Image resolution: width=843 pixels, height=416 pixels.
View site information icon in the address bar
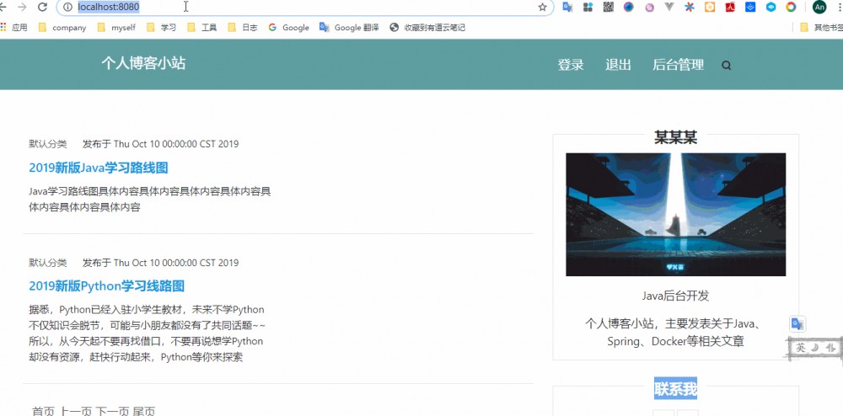(x=67, y=7)
